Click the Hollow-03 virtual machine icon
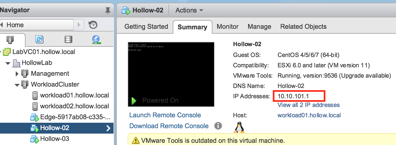Screen dimensions: 396x145 tap(34, 139)
